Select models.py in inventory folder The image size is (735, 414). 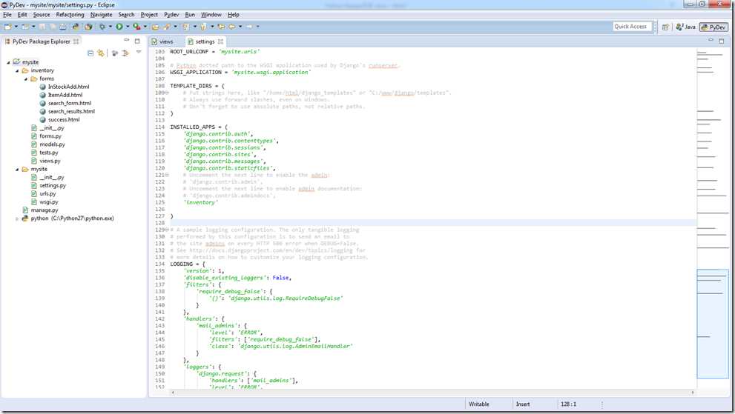(52, 144)
